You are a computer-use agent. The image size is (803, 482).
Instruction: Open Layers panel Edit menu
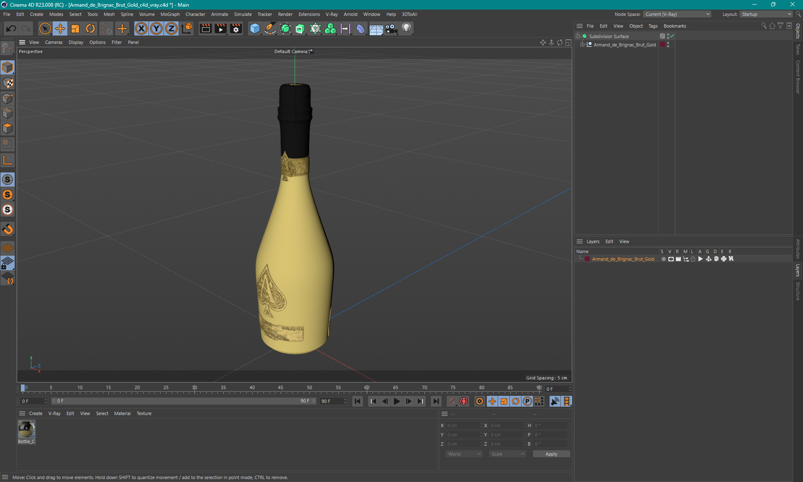pos(609,241)
